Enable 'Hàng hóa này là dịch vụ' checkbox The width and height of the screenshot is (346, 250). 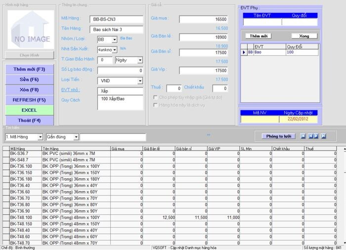coord(155,105)
